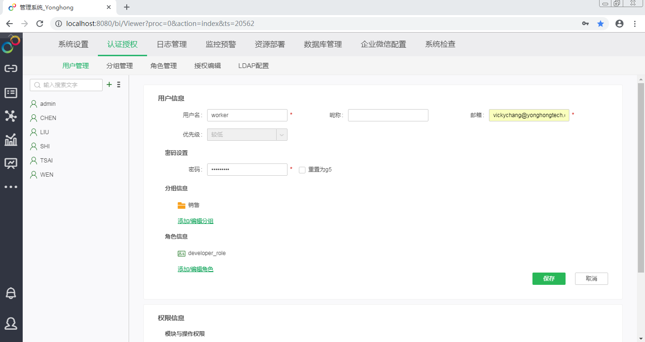The image size is (645, 342).
Task: Click the 取消 button
Action: point(591,279)
